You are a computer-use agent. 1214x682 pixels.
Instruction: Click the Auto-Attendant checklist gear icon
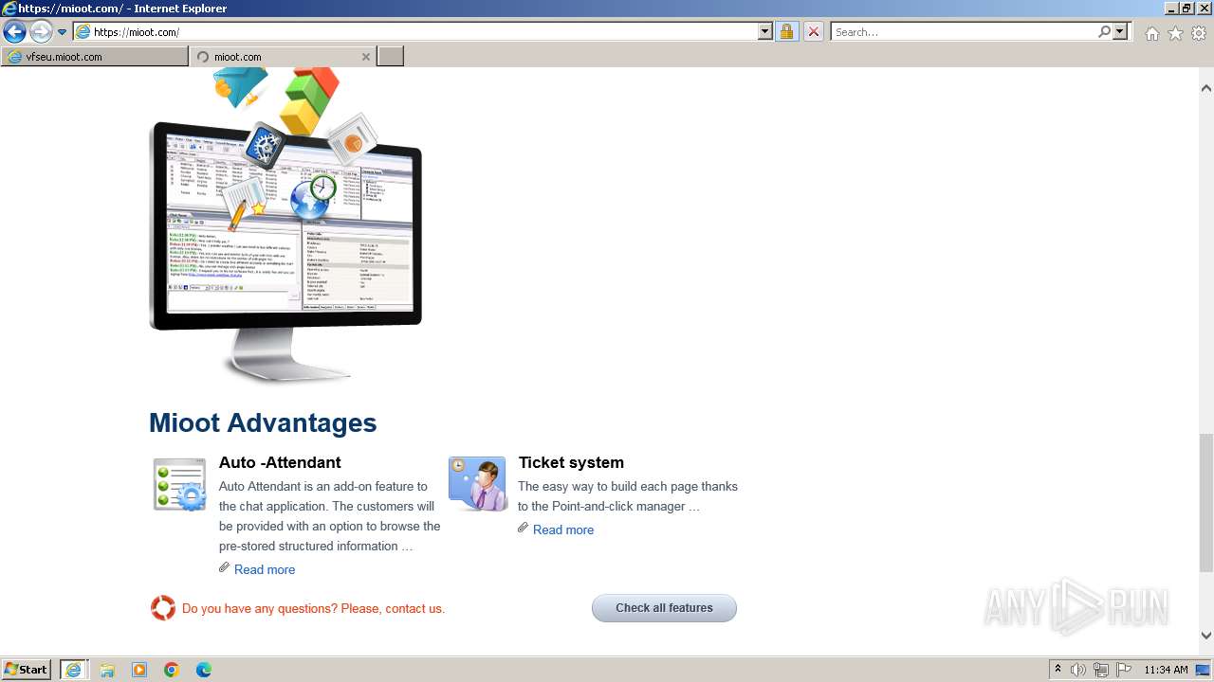180,484
